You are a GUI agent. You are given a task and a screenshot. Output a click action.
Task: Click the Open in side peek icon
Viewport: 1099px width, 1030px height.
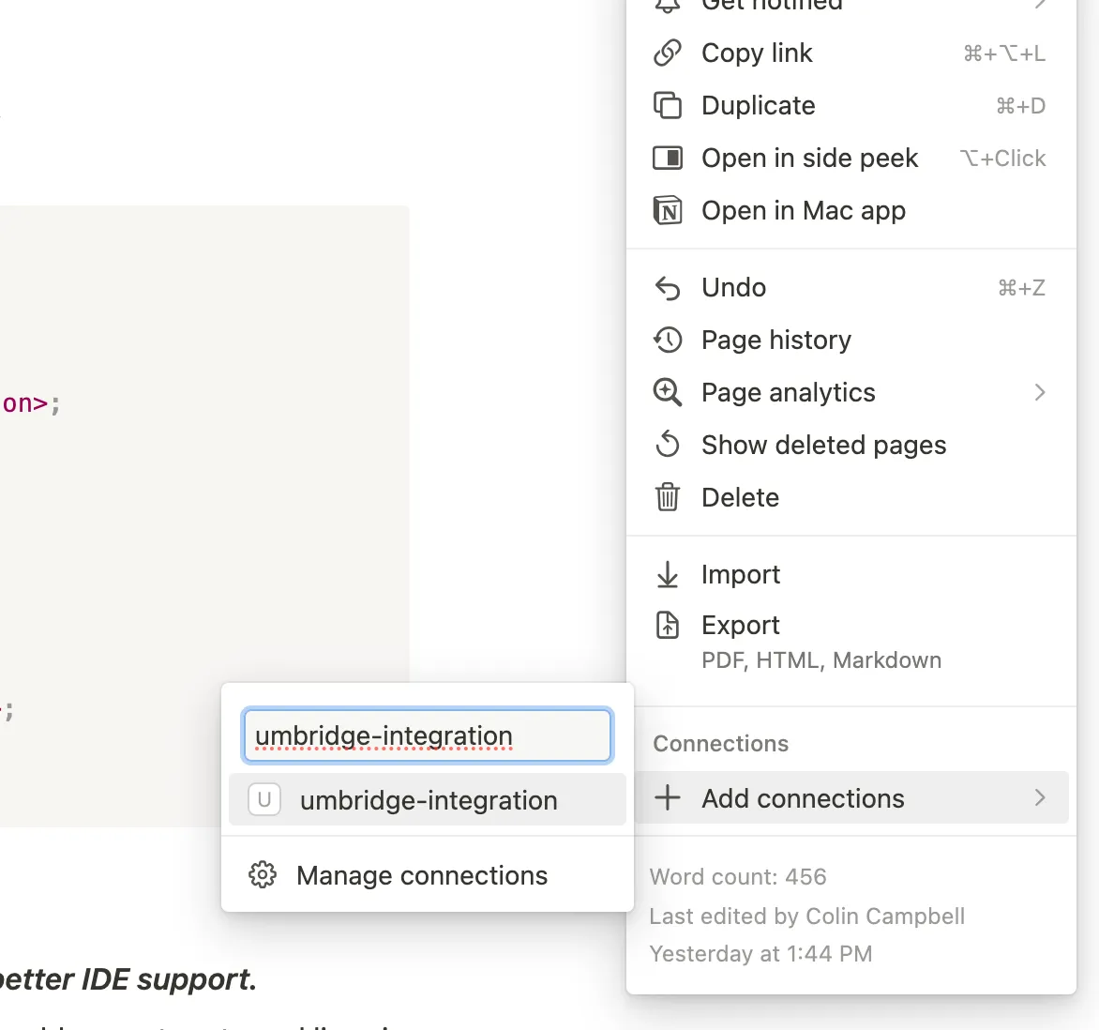tap(667, 158)
